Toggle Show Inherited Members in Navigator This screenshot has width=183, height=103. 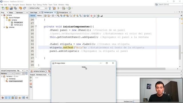[x=3, y=98]
